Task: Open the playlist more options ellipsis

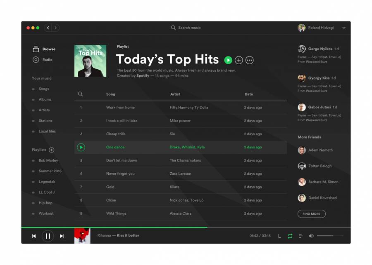Action: coord(250,60)
